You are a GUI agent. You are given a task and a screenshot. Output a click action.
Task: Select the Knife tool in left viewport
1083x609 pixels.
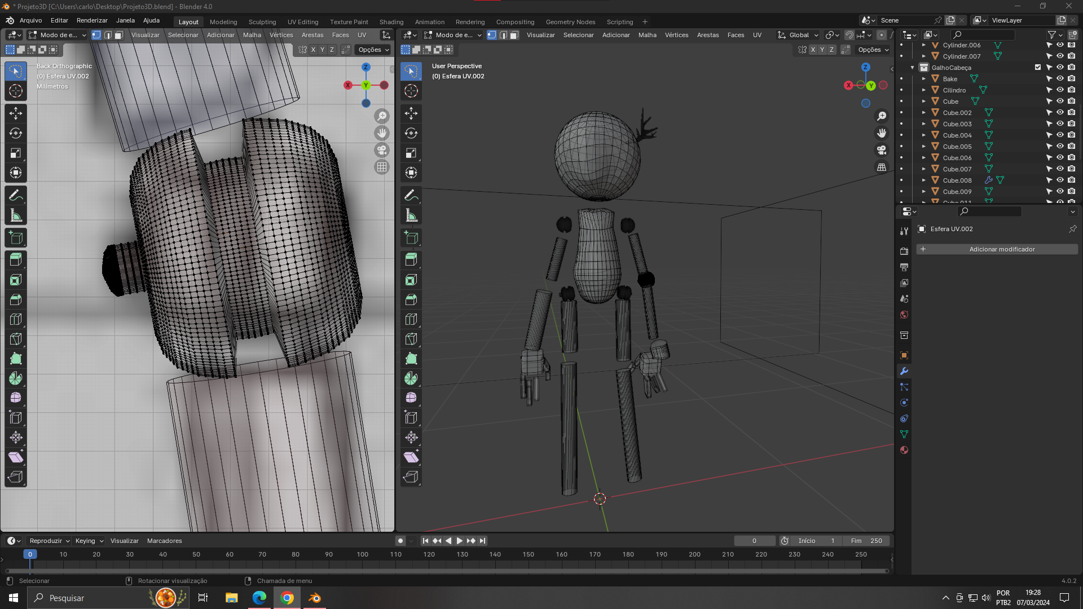16,339
